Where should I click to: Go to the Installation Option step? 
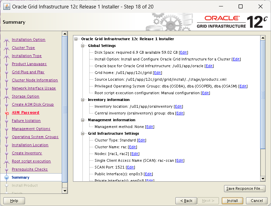click(28, 40)
